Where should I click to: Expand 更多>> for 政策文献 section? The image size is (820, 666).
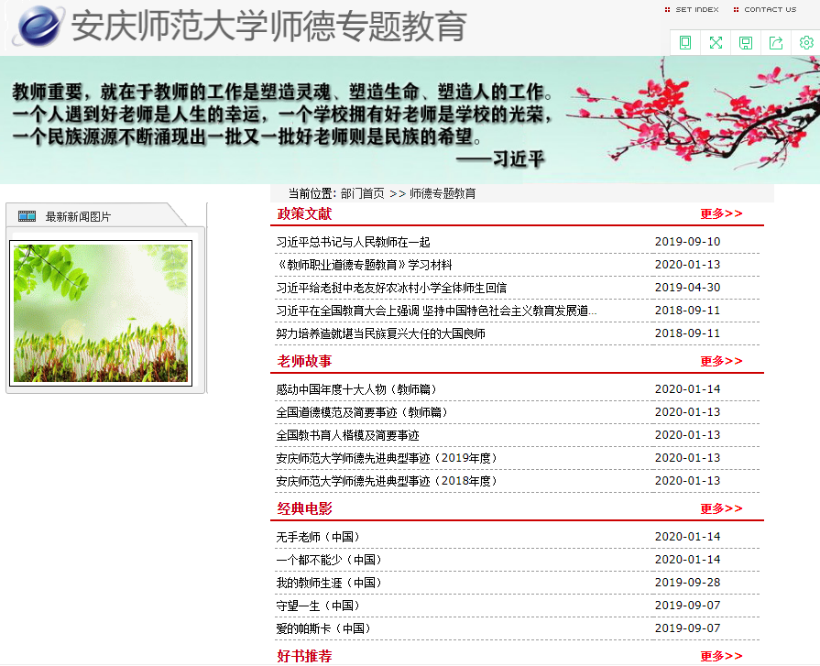click(x=721, y=213)
